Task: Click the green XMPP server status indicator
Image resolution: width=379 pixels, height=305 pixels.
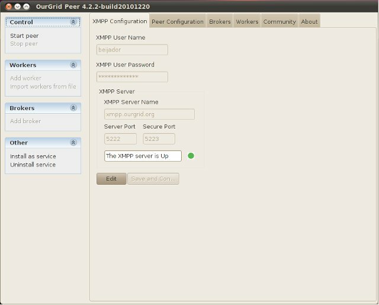Action: pyautogui.click(x=191, y=156)
